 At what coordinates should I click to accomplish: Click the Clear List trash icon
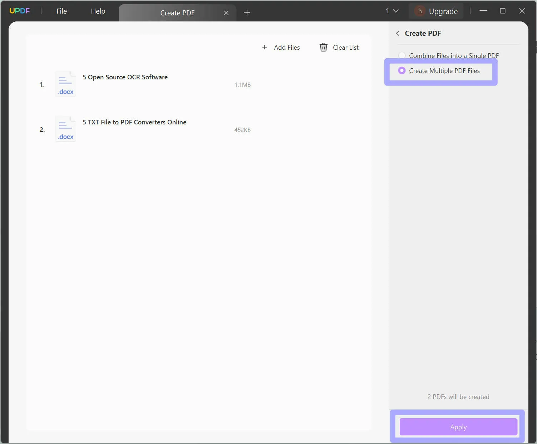(x=324, y=47)
